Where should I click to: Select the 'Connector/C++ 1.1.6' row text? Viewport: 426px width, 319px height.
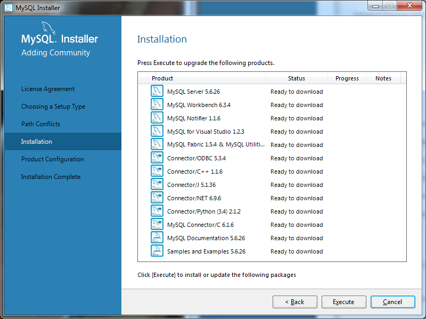[195, 171]
